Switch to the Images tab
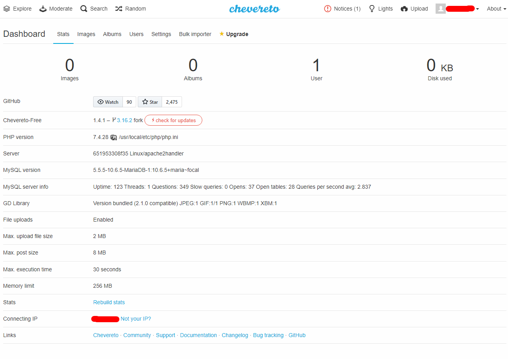This screenshot has width=508, height=359. pos(86,34)
